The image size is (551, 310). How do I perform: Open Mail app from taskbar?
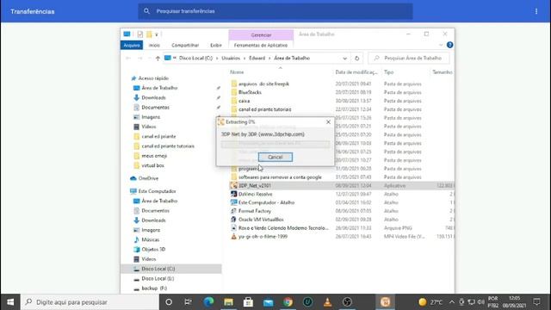pos(268,302)
